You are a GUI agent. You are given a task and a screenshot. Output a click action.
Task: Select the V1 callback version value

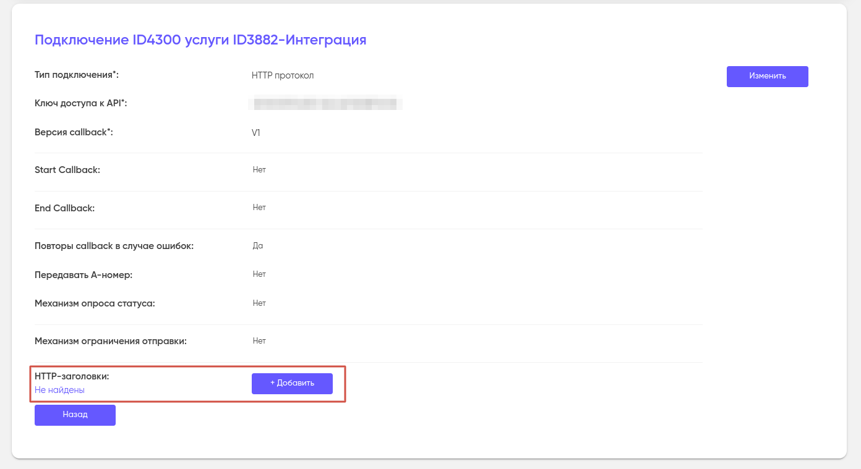coord(256,133)
